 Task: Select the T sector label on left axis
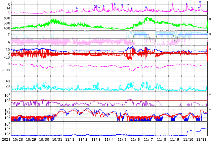click(x=9, y=34)
